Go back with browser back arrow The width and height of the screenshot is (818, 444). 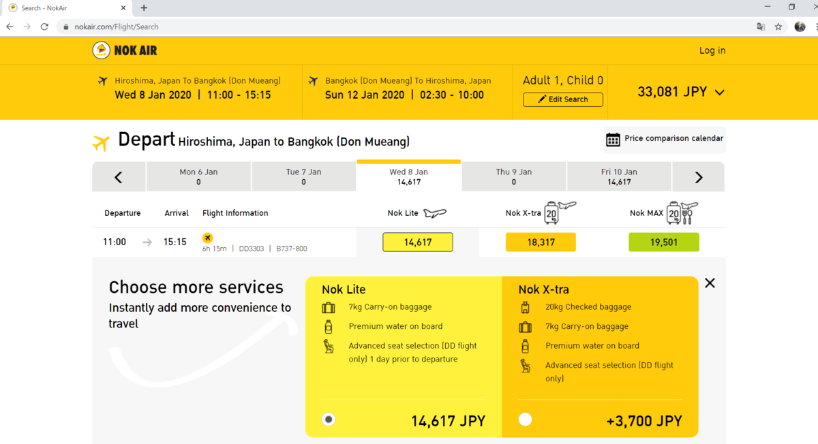pos(10,27)
